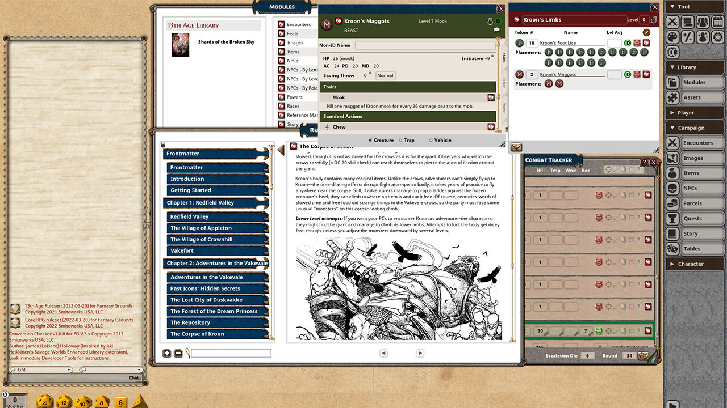Open the Calendar tool in the sidebar
The image size is (727, 408).
click(x=717, y=22)
